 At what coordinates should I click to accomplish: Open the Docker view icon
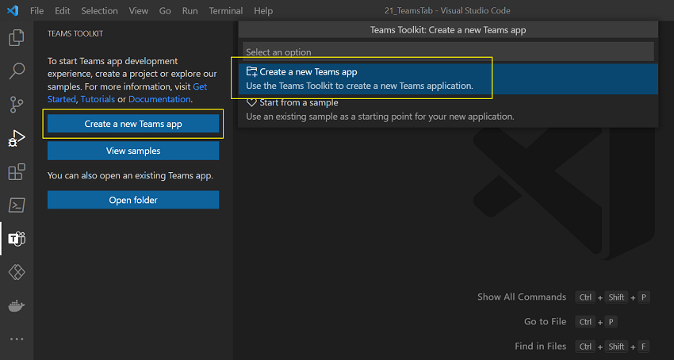pos(17,306)
